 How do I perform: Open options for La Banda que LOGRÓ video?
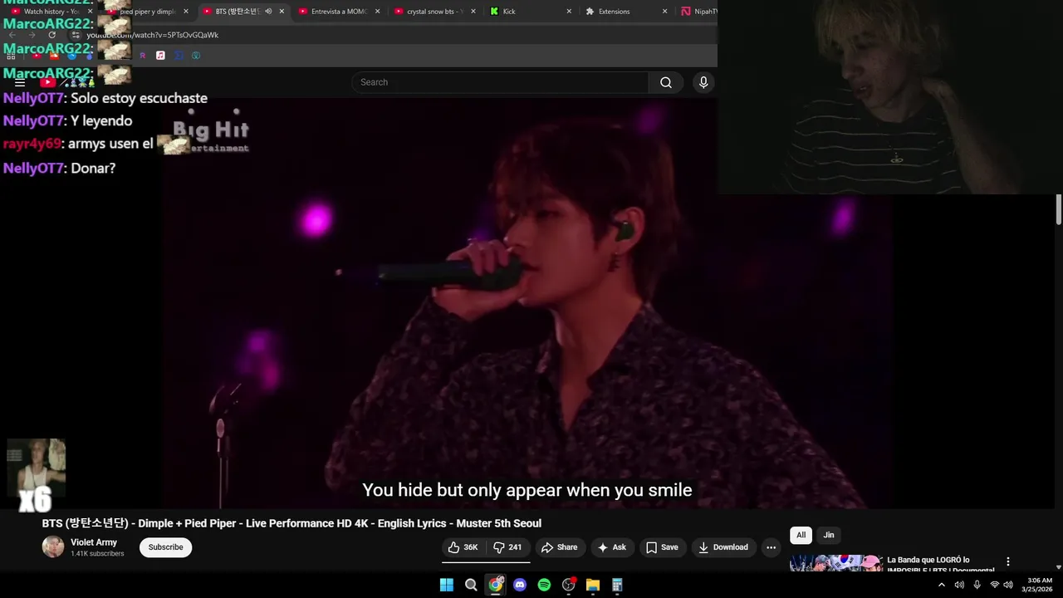1007,561
